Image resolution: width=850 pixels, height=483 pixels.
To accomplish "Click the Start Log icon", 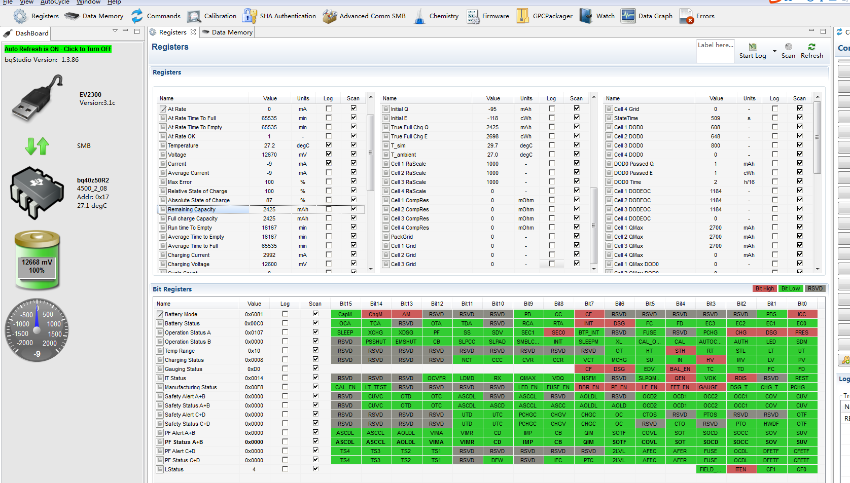I will point(753,47).
